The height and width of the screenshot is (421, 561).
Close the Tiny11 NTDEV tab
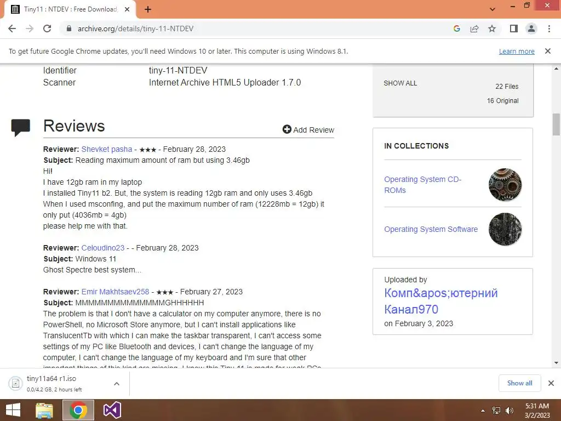[127, 9]
